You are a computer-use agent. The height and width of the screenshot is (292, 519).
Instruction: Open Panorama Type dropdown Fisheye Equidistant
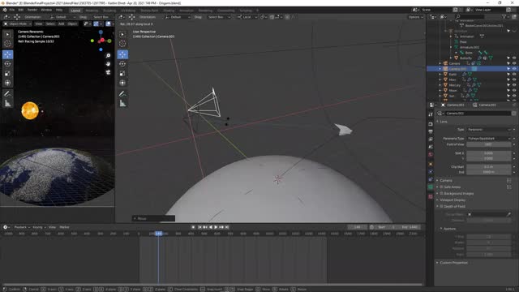tap(489, 139)
